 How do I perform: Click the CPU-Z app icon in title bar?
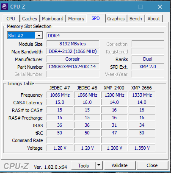pyautogui.click(x=5, y=7)
